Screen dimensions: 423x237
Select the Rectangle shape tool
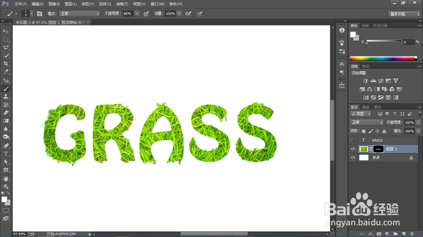[5, 170]
